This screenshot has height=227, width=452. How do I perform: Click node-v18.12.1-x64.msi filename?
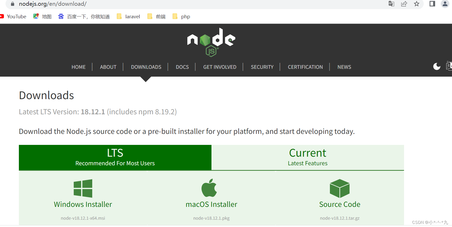coord(83,218)
